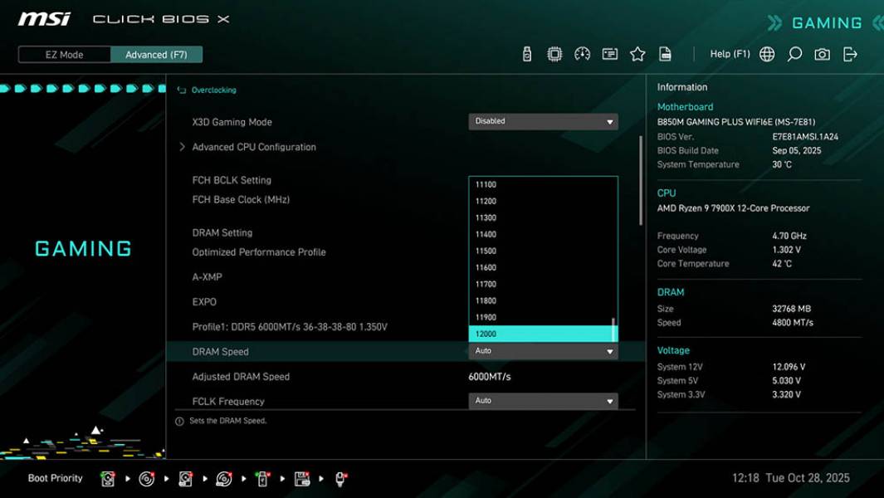Click the Overclocking back link
The width and height of the screenshot is (884, 498).
pos(211,90)
